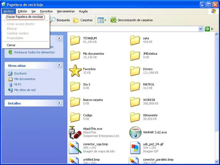Click the restore-all green arrow icon
Image resolution: width=220 pixels, height=165 pixels.
pyautogui.click(x=10, y=53)
